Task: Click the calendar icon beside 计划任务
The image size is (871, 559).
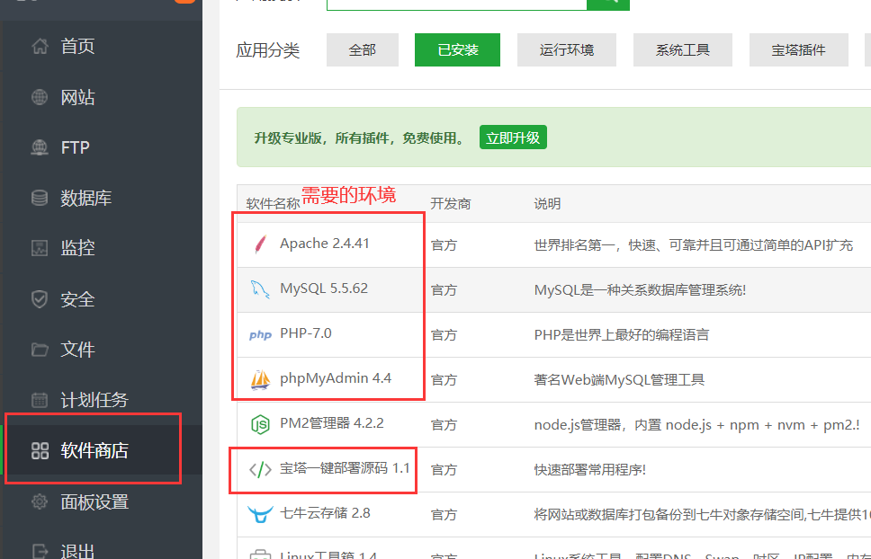Action: click(40, 400)
